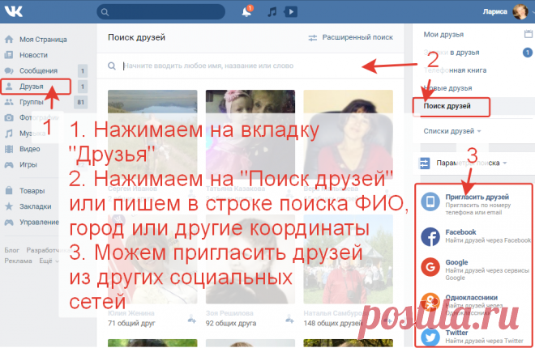Click the Facebook round icon
The height and width of the screenshot is (348, 535).
pos(430,236)
